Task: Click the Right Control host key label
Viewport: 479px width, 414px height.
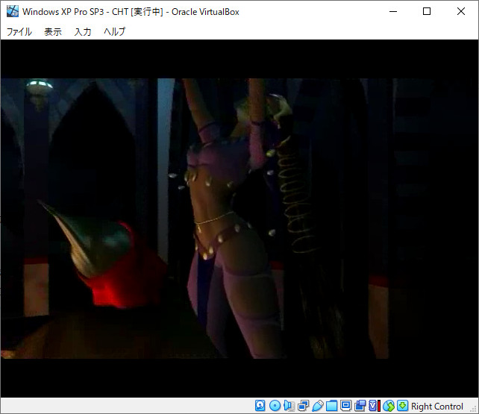Action: (x=436, y=407)
